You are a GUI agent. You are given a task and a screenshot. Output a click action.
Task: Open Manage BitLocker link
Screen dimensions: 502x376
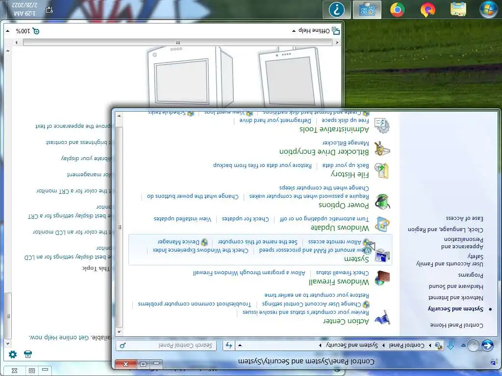tap(346, 142)
